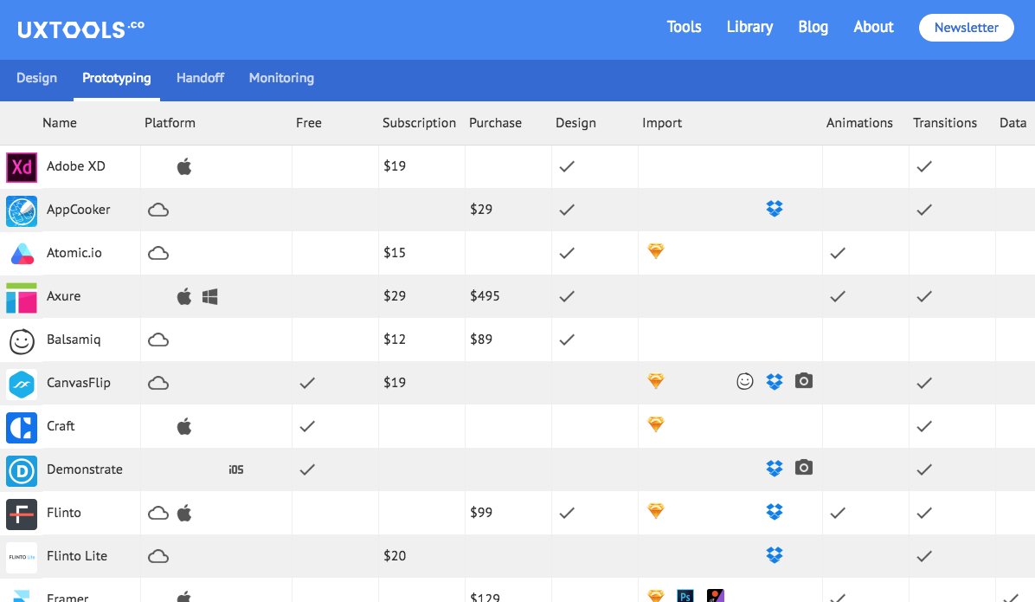Open the About page

pyautogui.click(x=873, y=27)
